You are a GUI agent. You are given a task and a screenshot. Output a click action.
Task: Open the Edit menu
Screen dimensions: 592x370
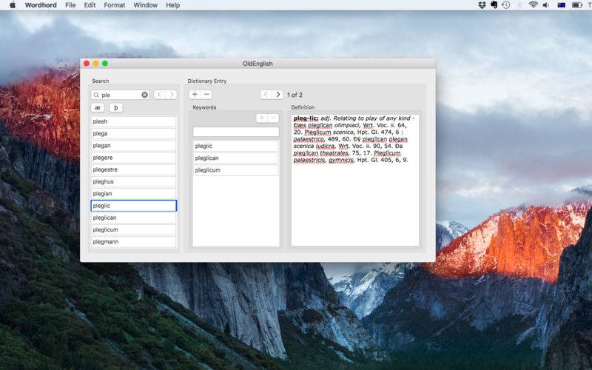90,5
